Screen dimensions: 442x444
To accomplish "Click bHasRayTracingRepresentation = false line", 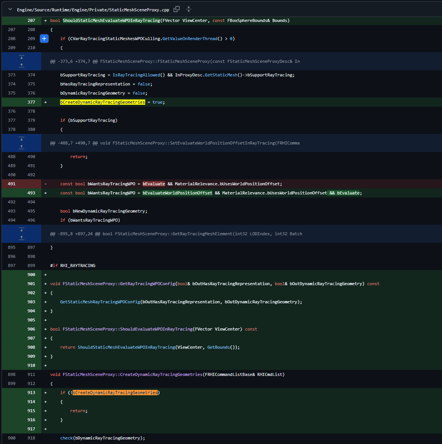I will tap(106, 84).
